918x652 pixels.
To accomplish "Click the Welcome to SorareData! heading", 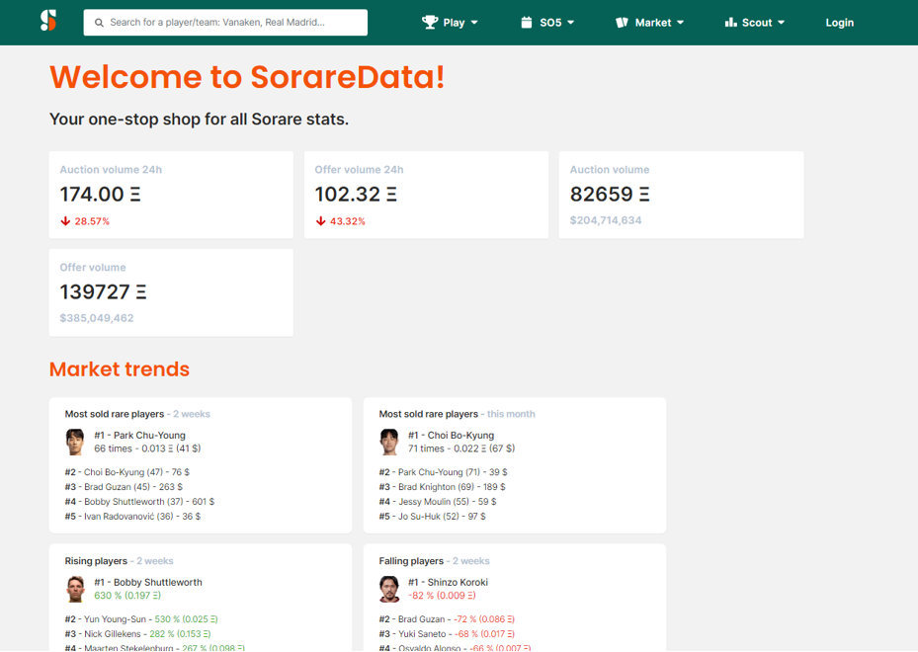I will point(247,77).
